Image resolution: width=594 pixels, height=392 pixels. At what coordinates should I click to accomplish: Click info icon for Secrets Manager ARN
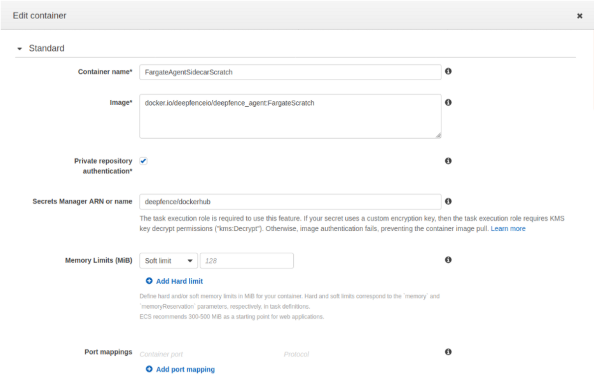[x=448, y=201]
